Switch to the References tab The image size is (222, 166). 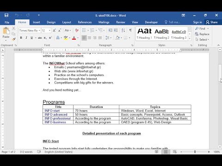pyautogui.click(x=85, y=22)
